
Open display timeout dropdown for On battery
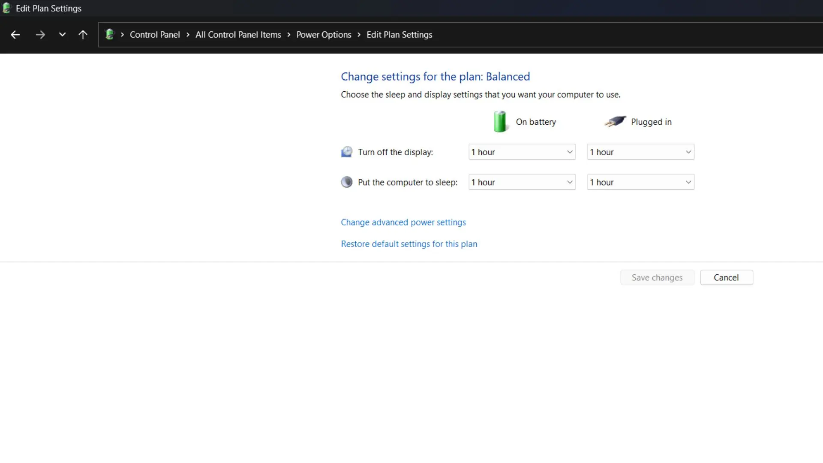click(x=522, y=152)
